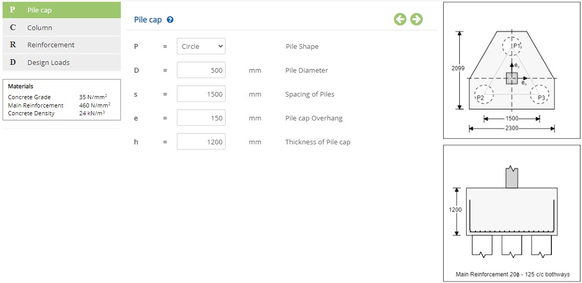Click the Spacing of Piles field

tap(201, 94)
